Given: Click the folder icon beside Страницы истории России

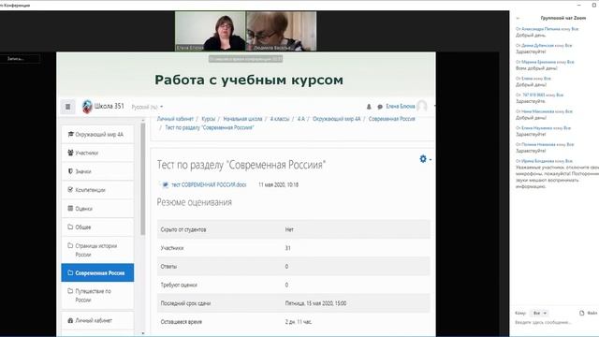Looking at the screenshot, I should (70, 245).
